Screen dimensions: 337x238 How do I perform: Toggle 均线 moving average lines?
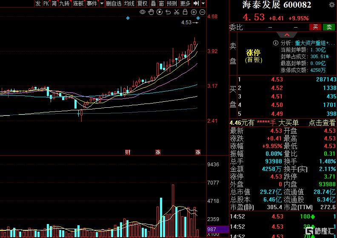[x=129, y=3]
